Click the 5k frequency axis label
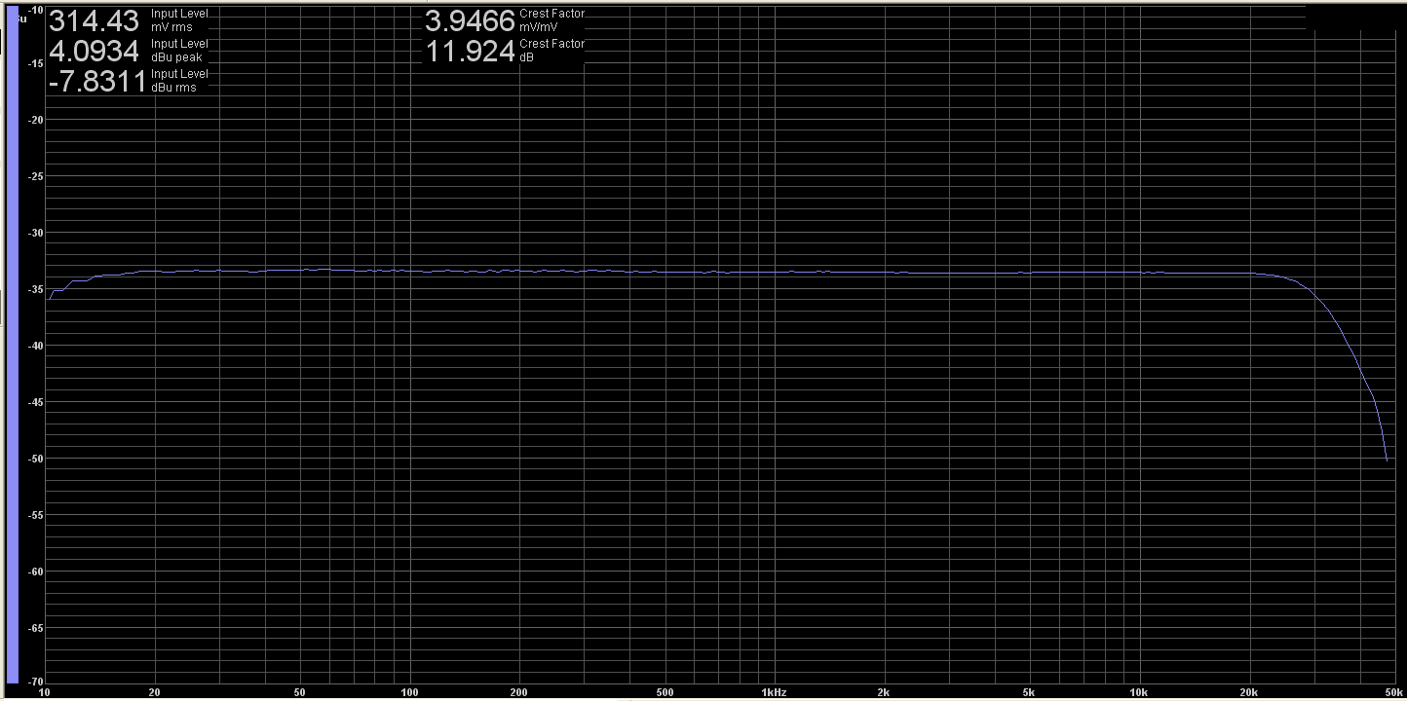 pyautogui.click(x=1029, y=692)
